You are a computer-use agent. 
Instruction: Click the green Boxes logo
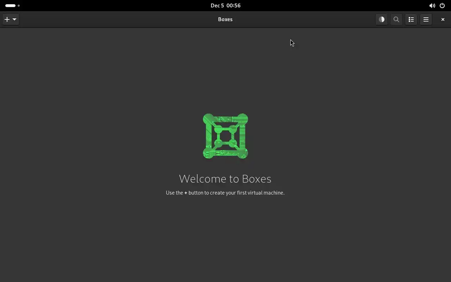[225, 136]
